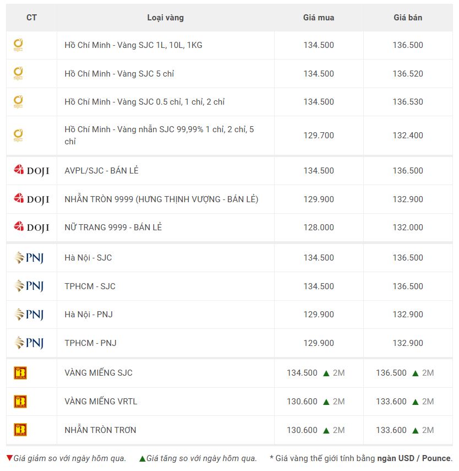Click the Giá mua column header

point(319,18)
